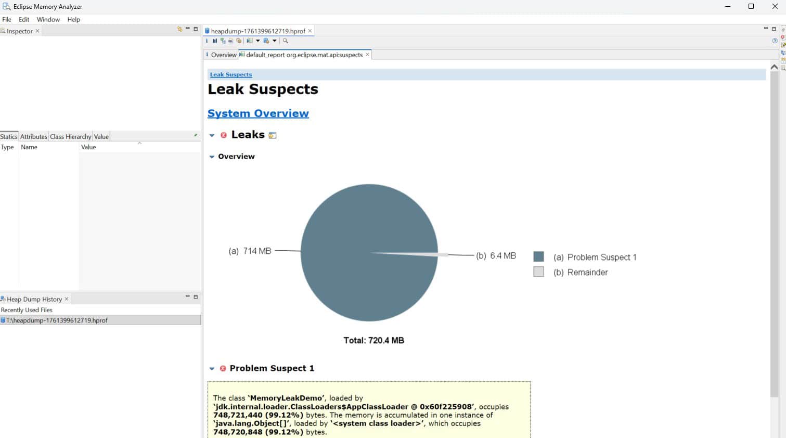Open the Dominator Tree view
Viewport: 786px width, 438px height.
223,41
